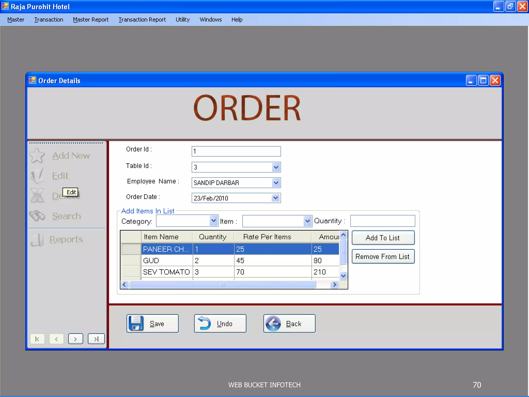Click the Undo arrow icon

pyautogui.click(x=204, y=323)
